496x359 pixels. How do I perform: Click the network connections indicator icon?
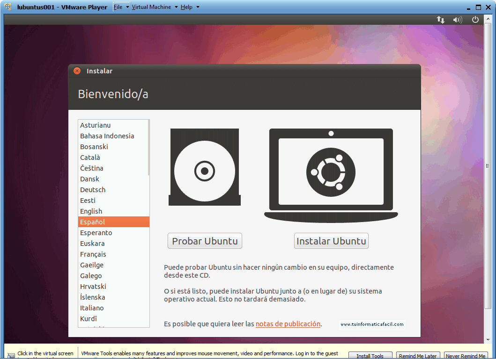441,20
